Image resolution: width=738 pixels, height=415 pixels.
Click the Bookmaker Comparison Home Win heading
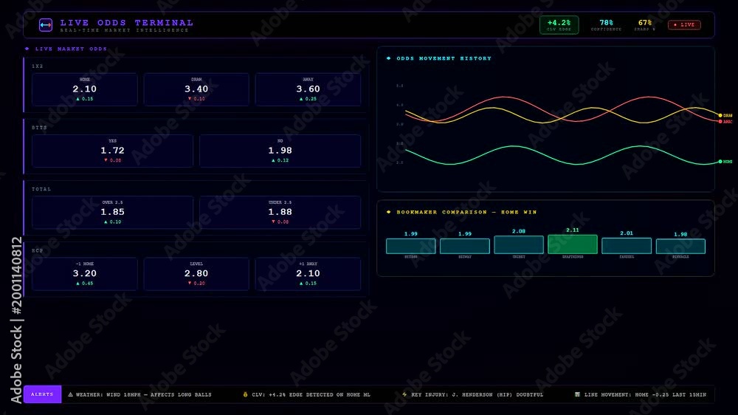pos(466,212)
